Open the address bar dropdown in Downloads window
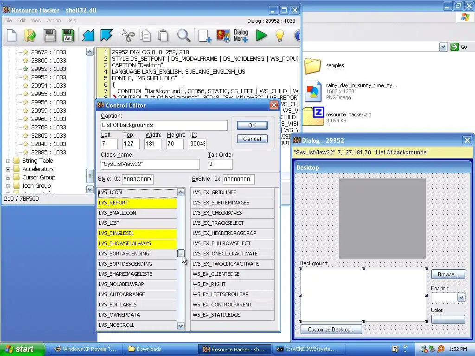Viewport: 475px width, 356px height. pyautogui.click(x=443, y=47)
